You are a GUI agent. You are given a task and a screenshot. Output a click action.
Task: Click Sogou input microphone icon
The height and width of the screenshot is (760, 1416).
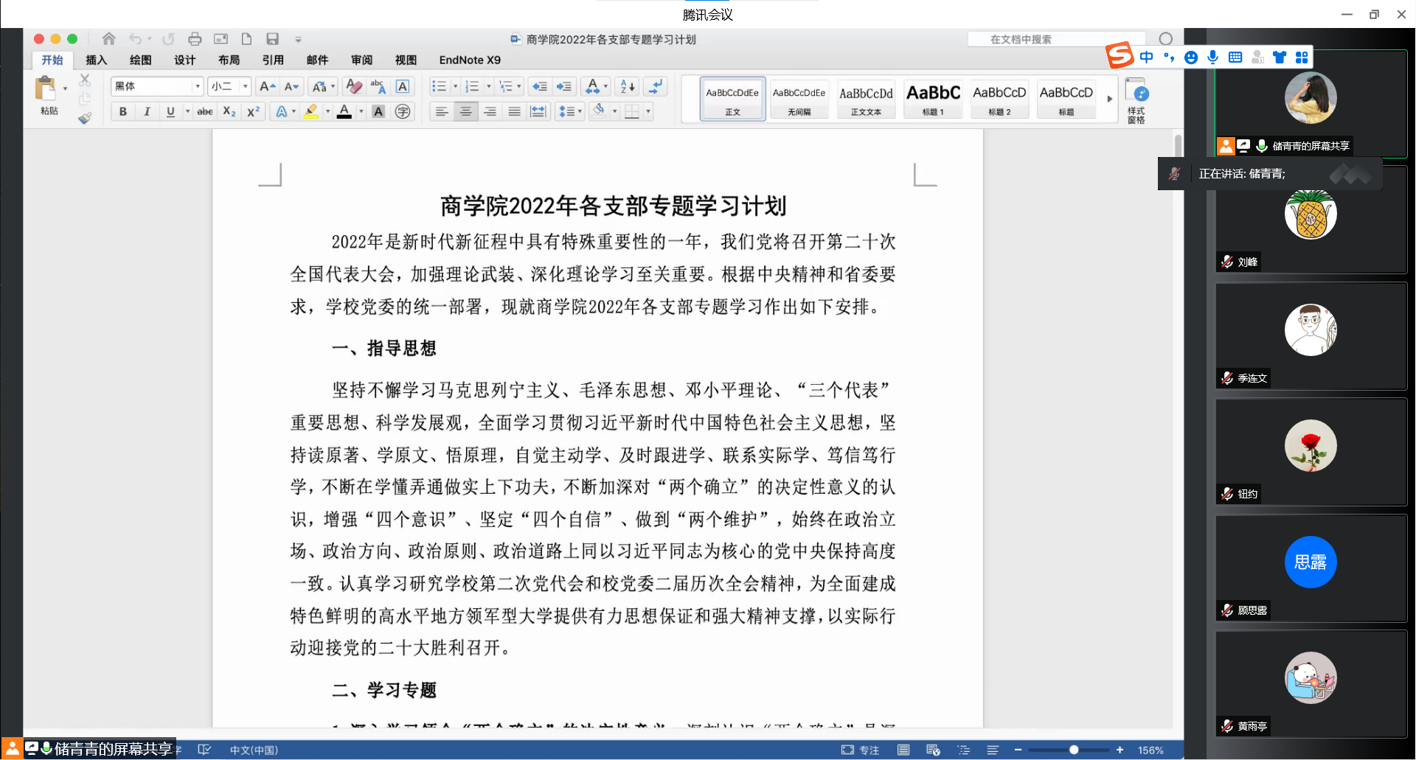(1213, 57)
